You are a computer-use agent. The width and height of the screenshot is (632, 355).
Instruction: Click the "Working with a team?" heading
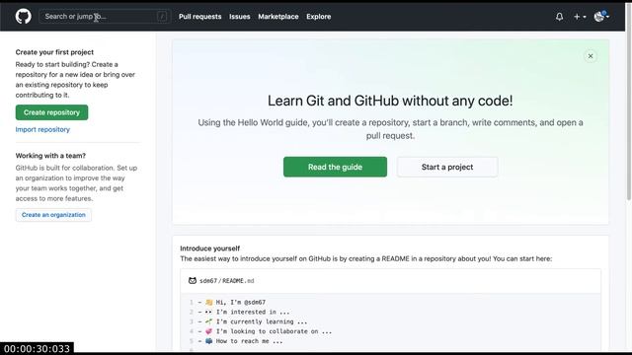[x=50, y=156]
